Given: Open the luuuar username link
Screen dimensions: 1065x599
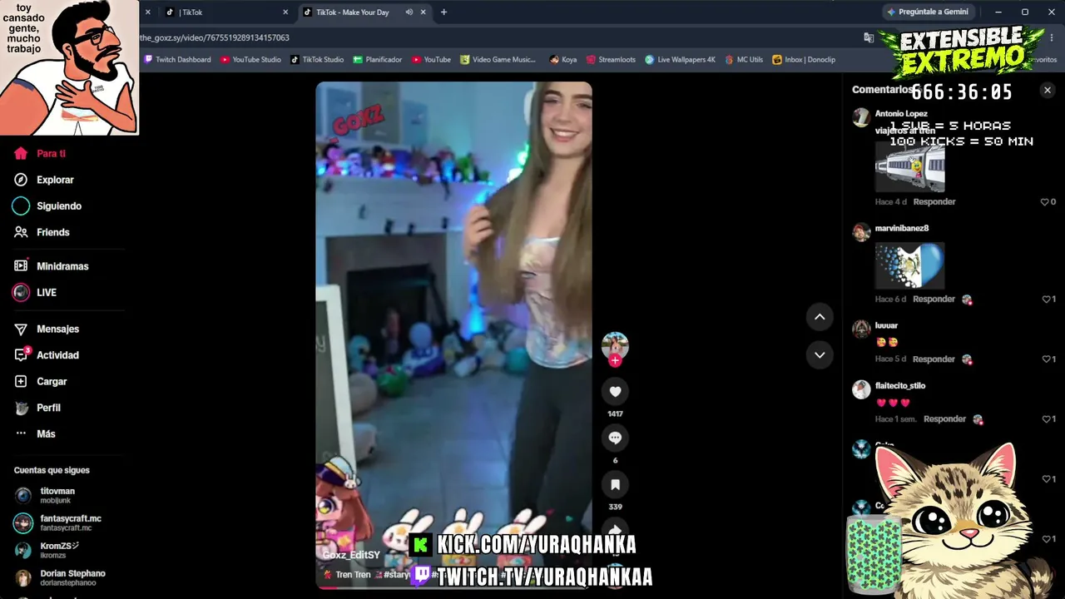Looking at the screenshot, I should pyautogui.click(x=886, y=325).
